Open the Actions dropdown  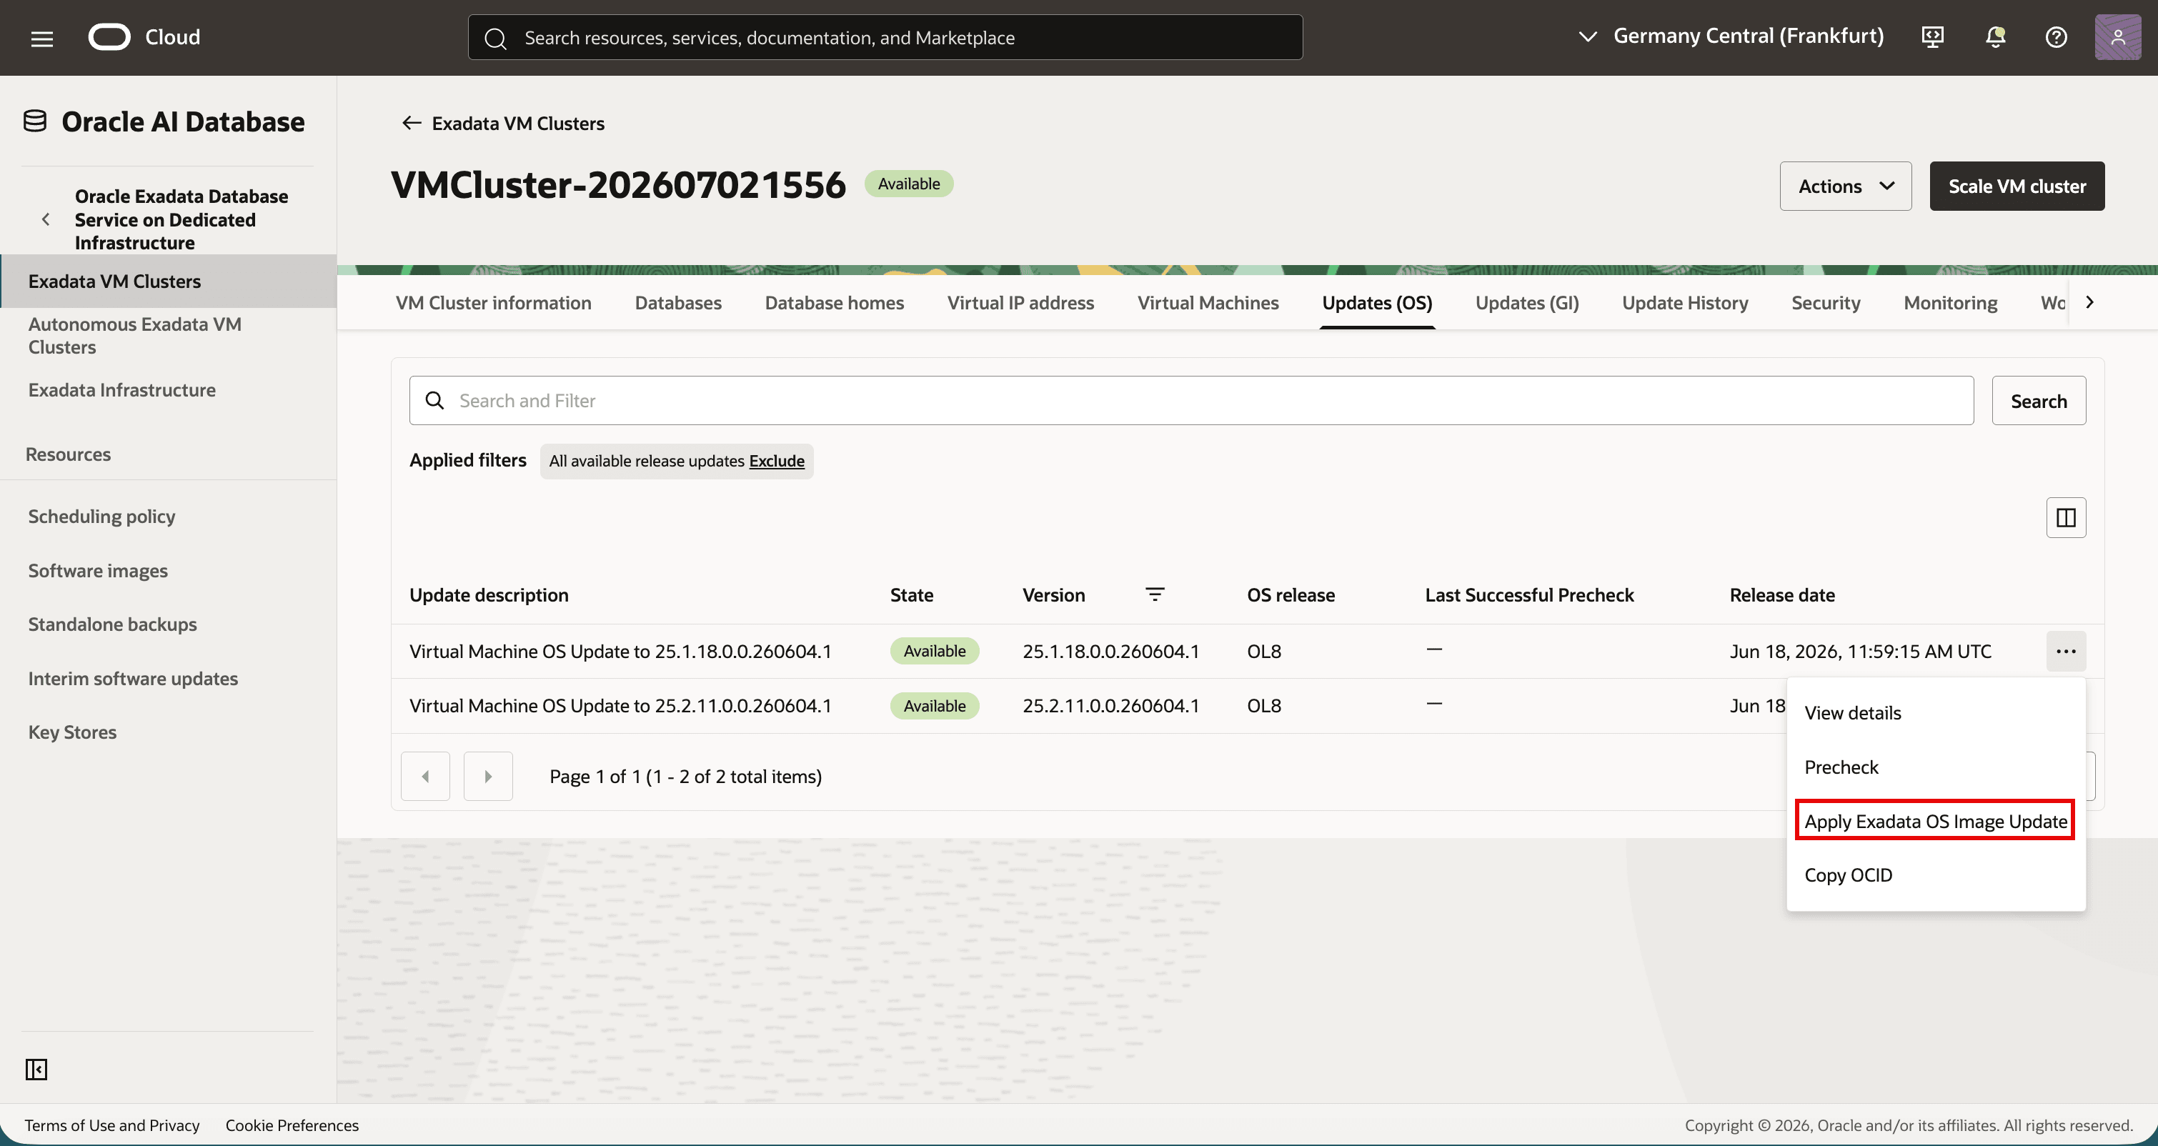(1845, 186)
